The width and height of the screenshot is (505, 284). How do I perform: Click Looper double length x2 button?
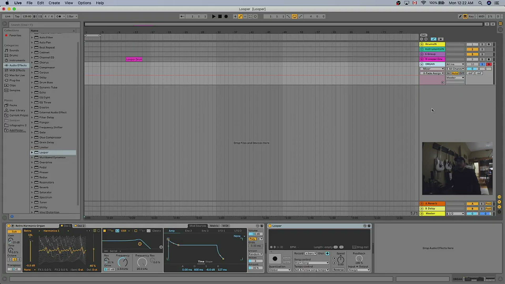click(341, 247)
